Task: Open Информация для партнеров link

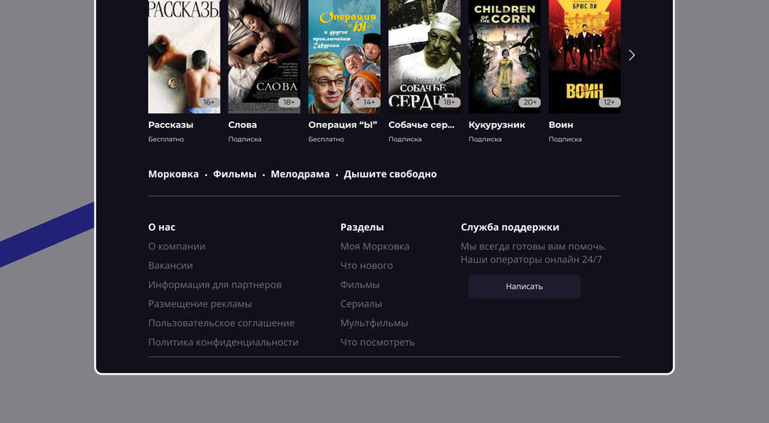Action: [x=215, y=284]
